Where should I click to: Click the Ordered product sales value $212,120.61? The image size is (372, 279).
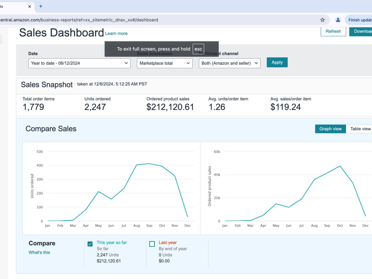pos(170,107)
